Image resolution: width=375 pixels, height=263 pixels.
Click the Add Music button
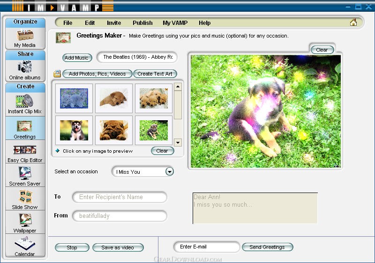click(76, 58)
